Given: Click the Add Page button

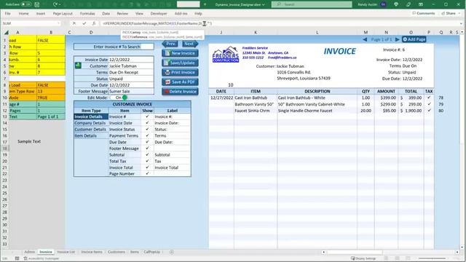Looking at the screenshot, I should (x=414, y=39).
